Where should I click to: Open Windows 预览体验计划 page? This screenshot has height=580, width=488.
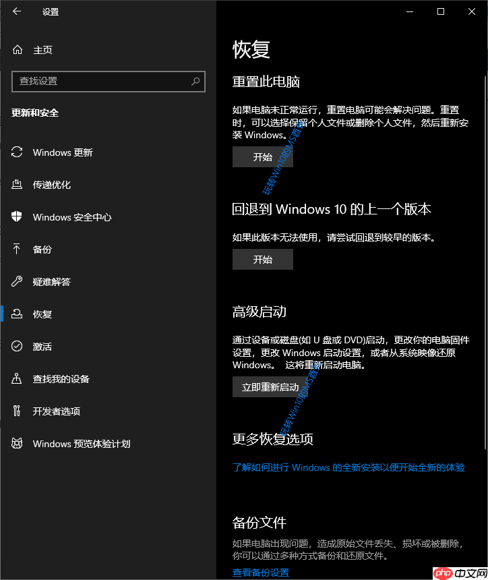click(x=82, y=444)
